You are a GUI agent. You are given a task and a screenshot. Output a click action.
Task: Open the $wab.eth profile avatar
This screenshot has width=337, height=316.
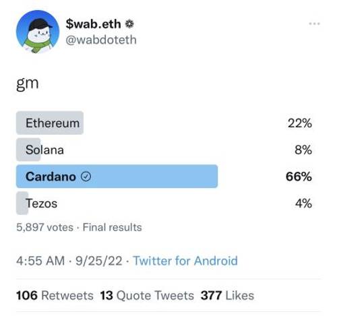click(38, 32)
